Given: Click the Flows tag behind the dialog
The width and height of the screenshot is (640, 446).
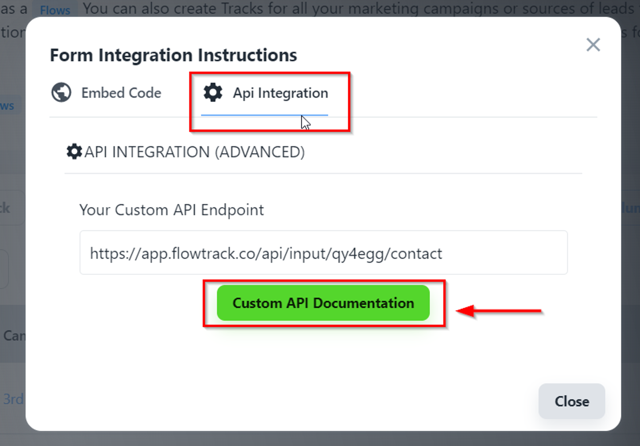Looking at the screenshot, I should 55,10.
